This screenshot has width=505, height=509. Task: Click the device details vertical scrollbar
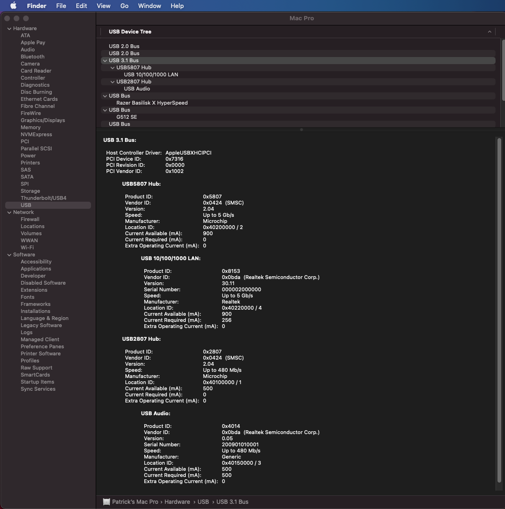pos(499,311)
